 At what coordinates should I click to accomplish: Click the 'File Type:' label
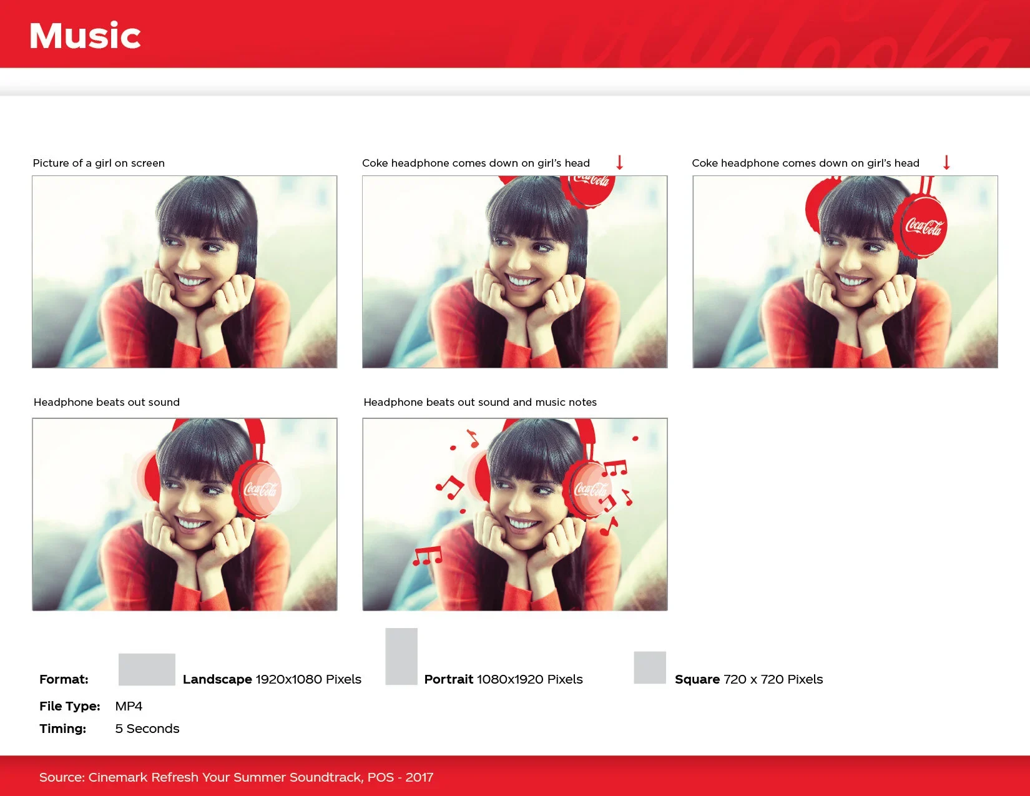tap(70, 706)
